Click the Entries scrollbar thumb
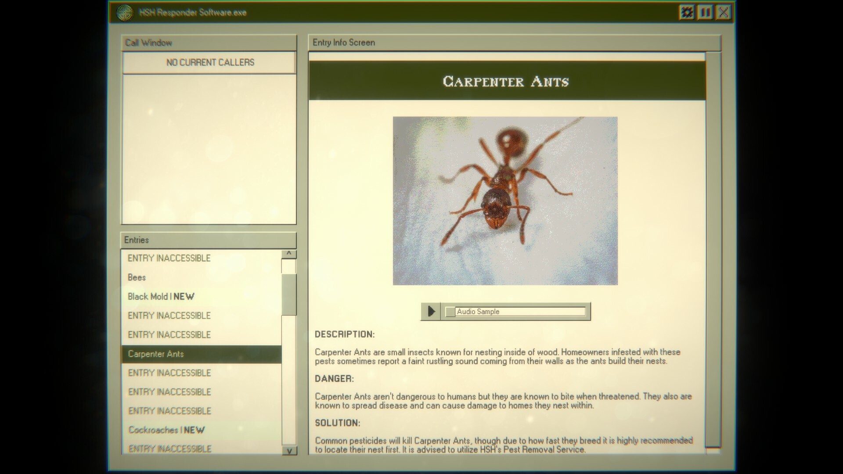Viewport: 843px width, 474px height. (x=288, y=294)
